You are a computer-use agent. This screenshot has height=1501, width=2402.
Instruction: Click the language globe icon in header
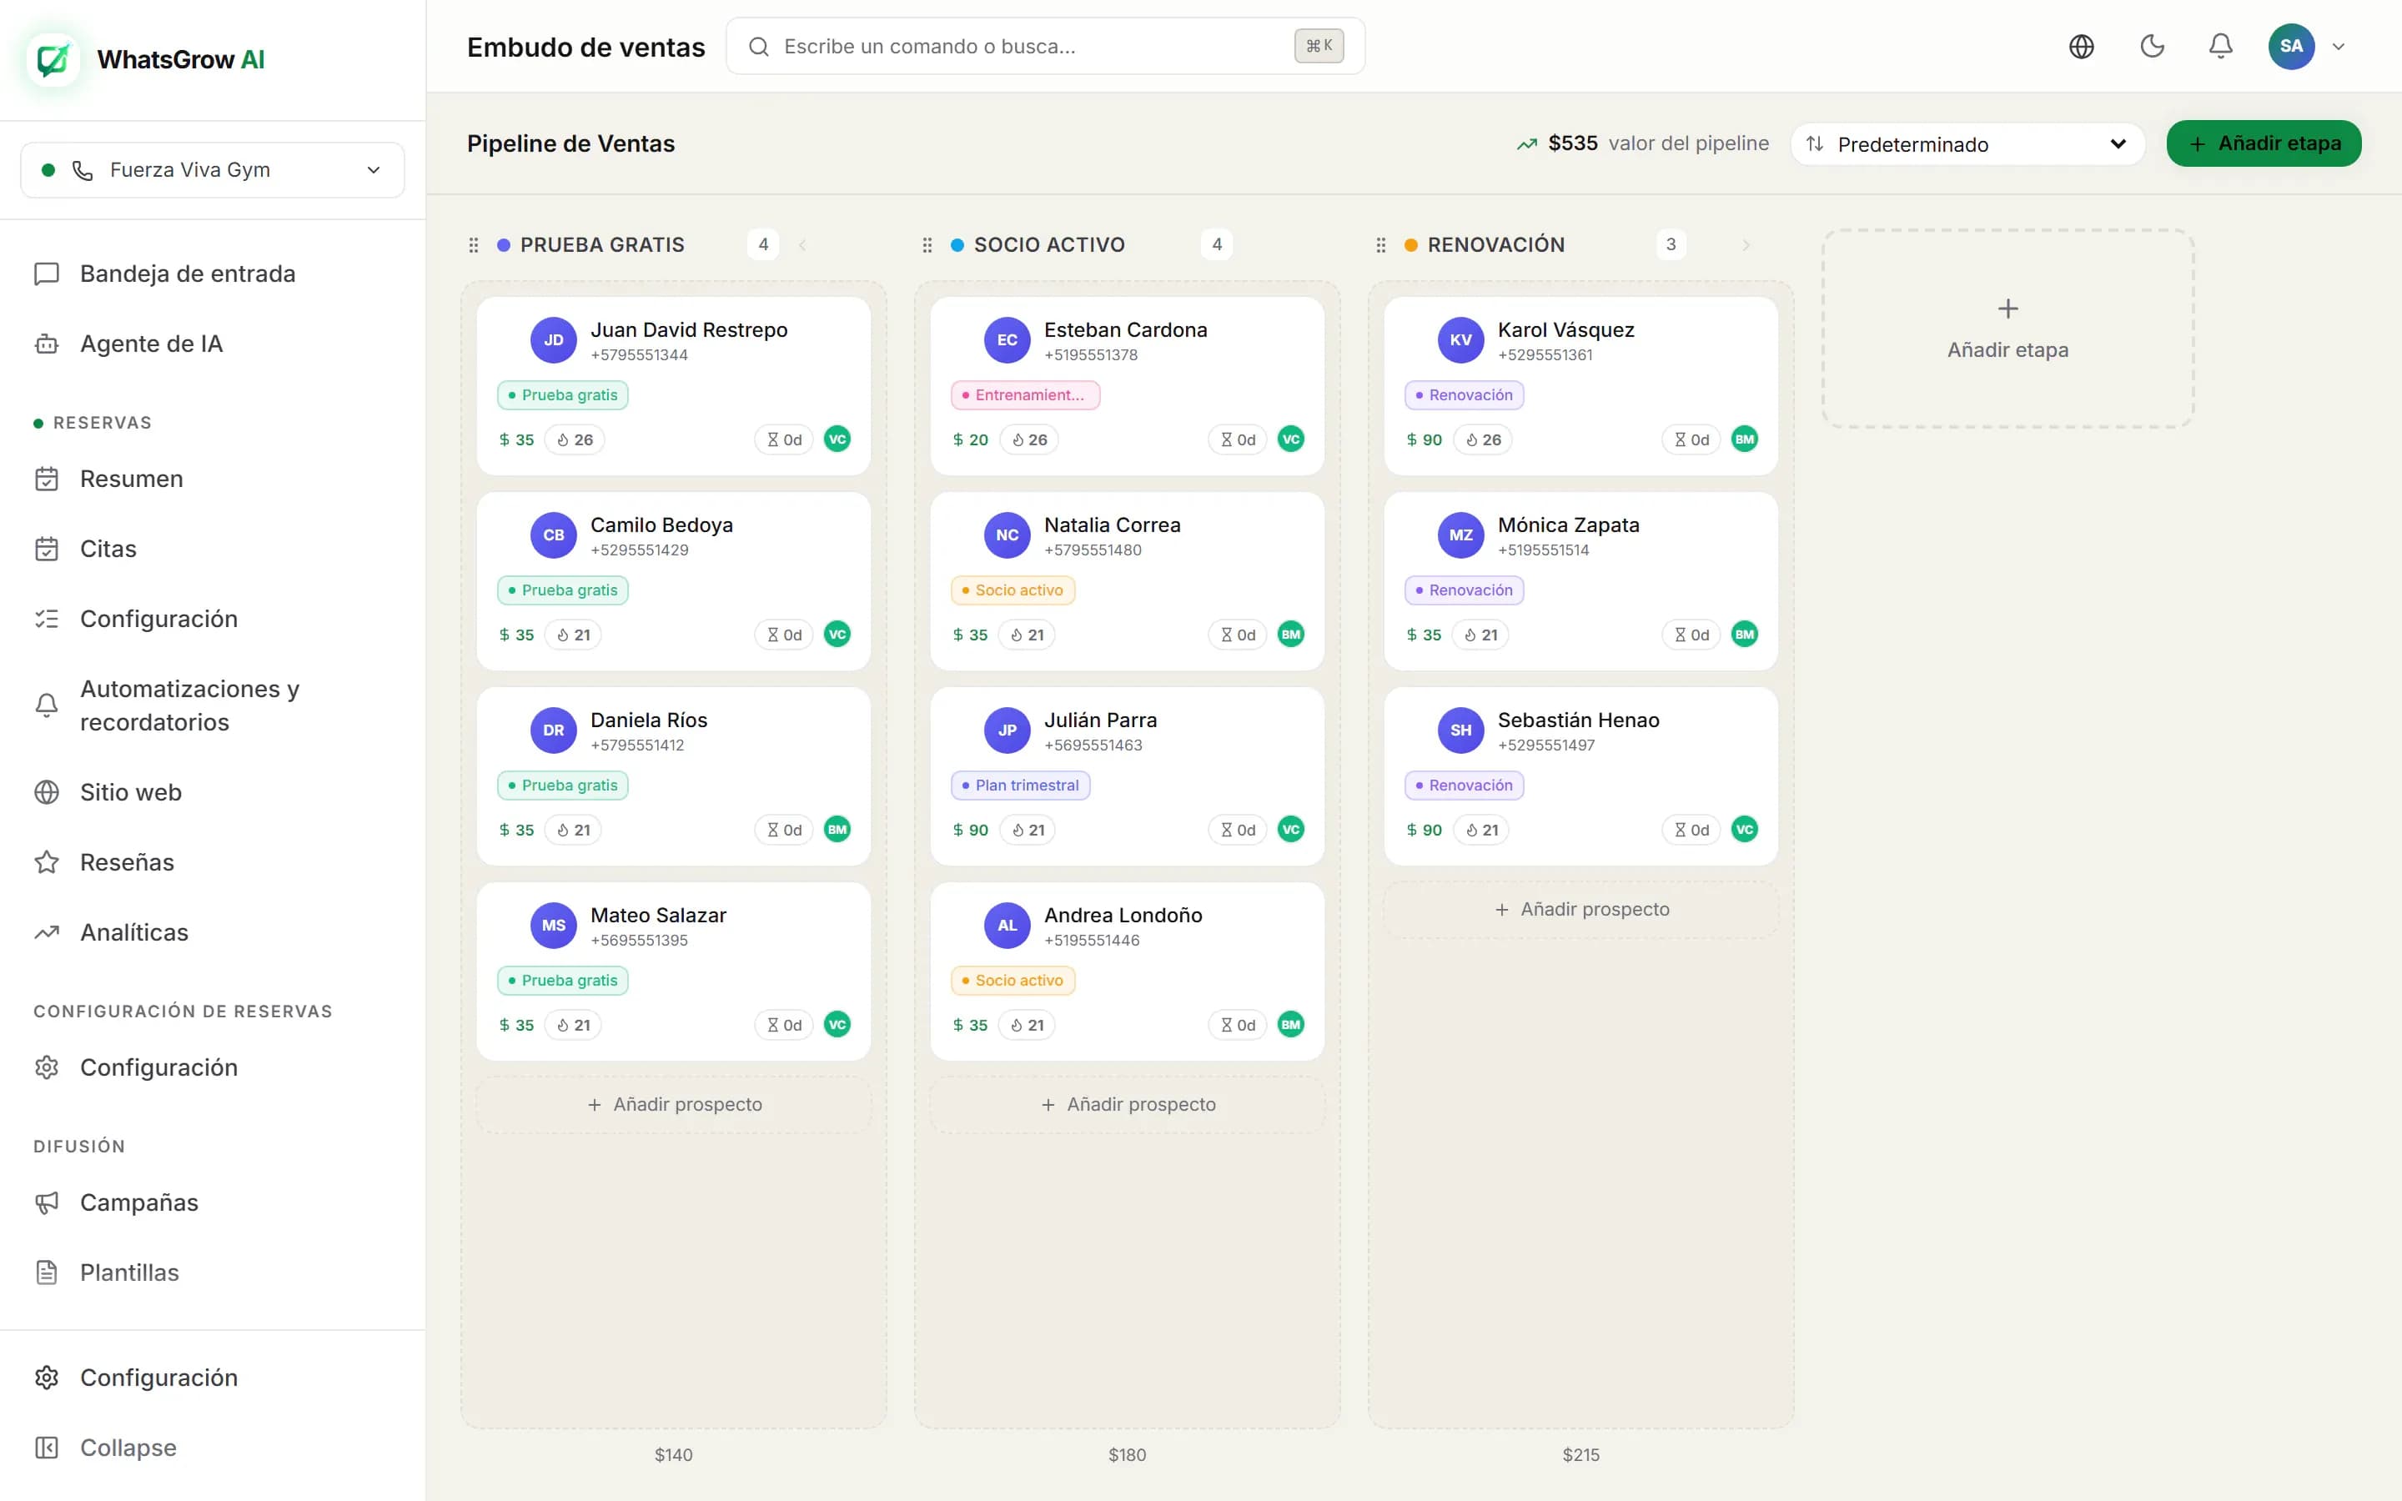pyautogui.click(x=2082, y=47)
